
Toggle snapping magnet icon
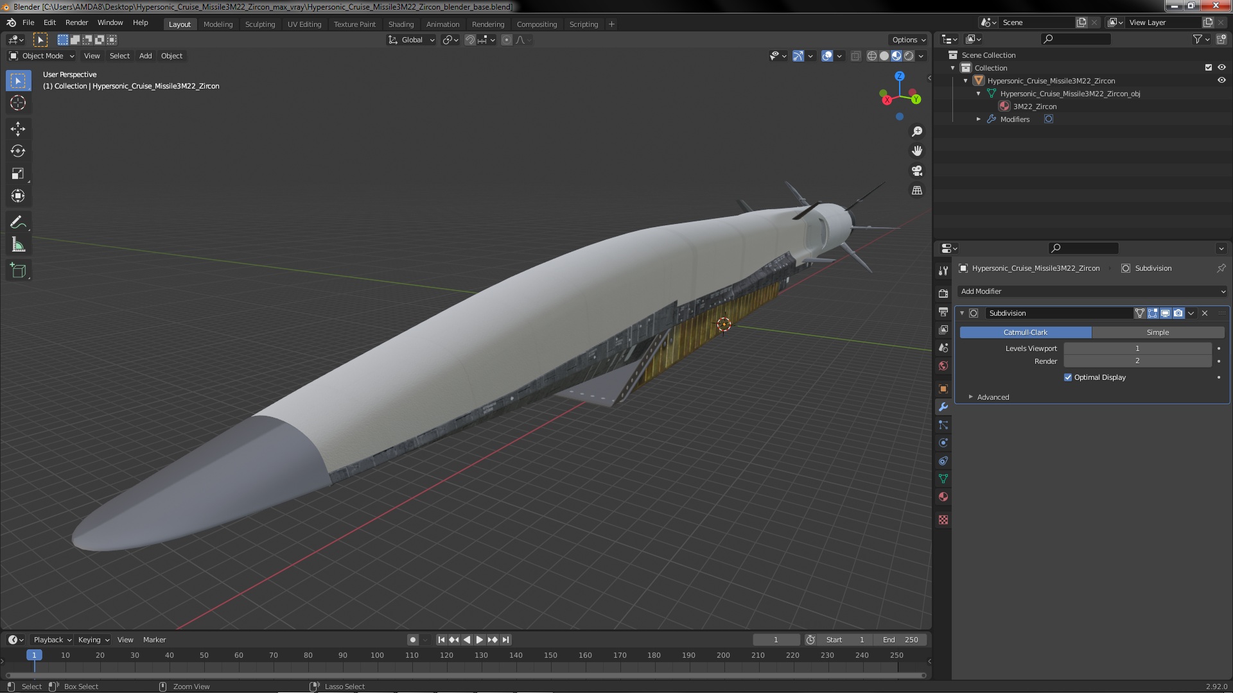(x=470, y=40)
